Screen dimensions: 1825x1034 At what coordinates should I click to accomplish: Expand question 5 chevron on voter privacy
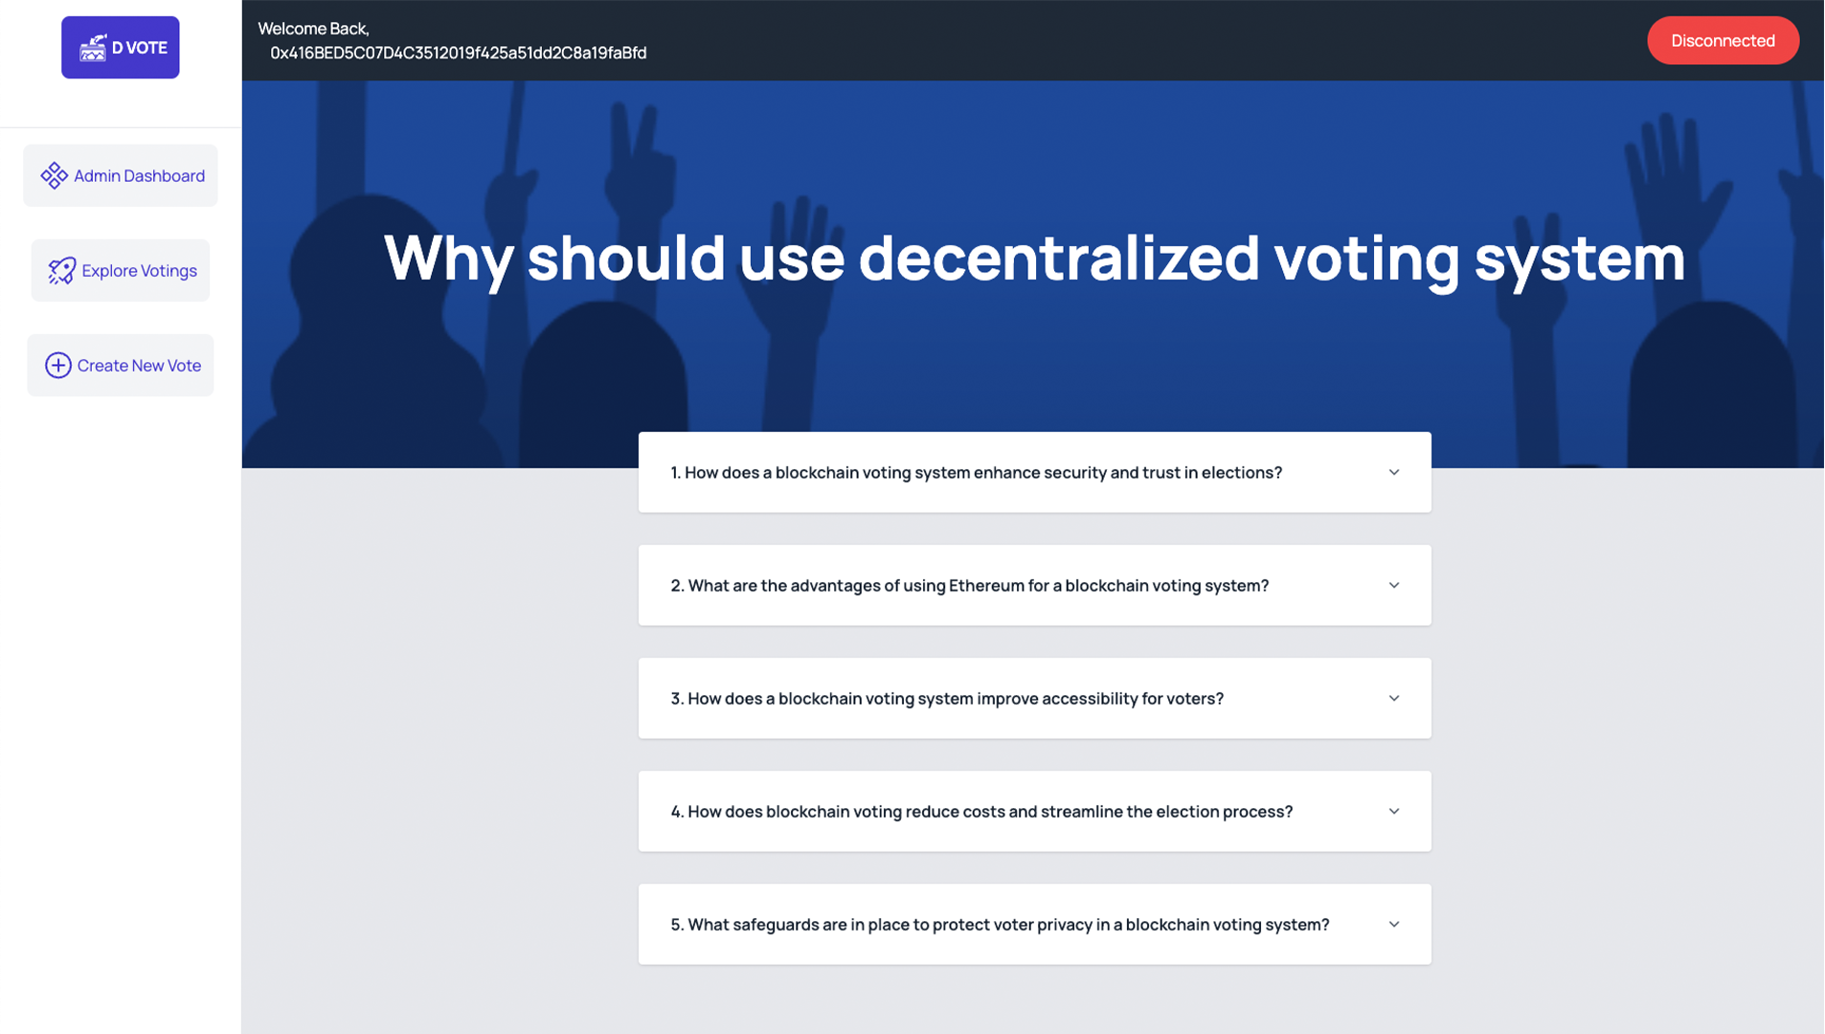(x=1393, y=925)
